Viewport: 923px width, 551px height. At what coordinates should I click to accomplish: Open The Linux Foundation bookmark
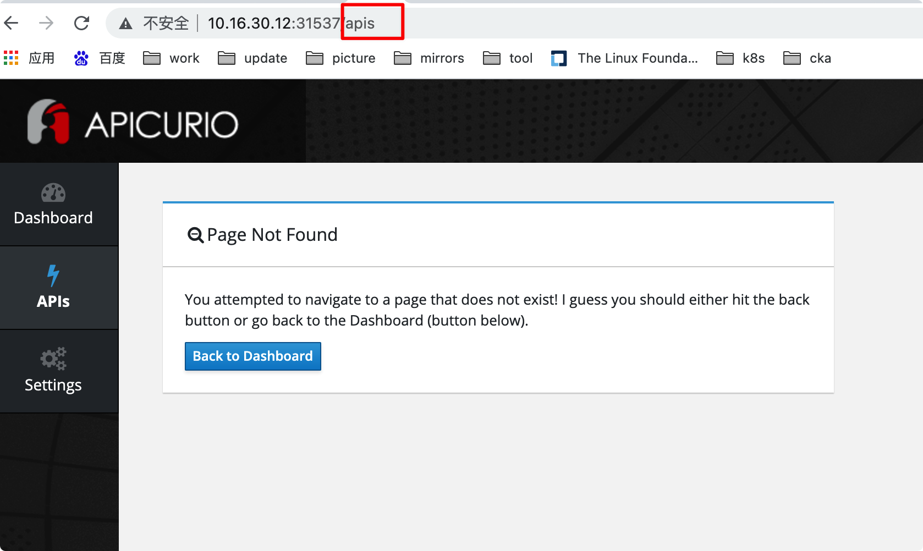tap(625, 58)
